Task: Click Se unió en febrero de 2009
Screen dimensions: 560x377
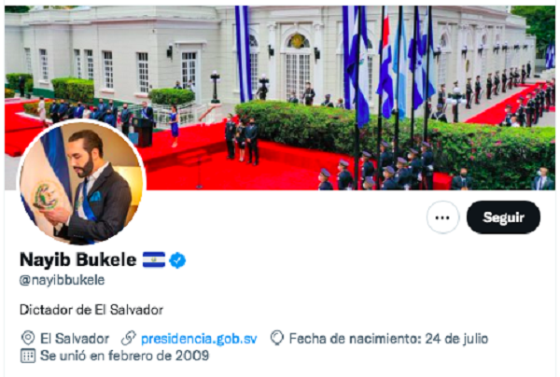Action: pyautogui.click(x=125, y=356)
